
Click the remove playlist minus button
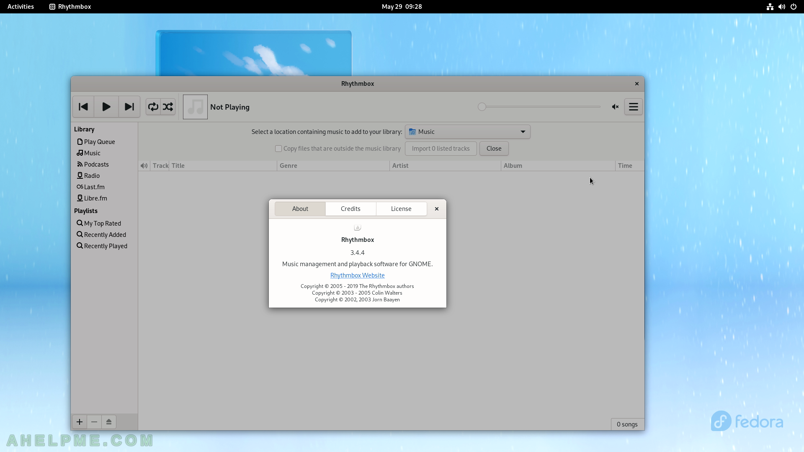pyautogui.click(x=94, y=422)
